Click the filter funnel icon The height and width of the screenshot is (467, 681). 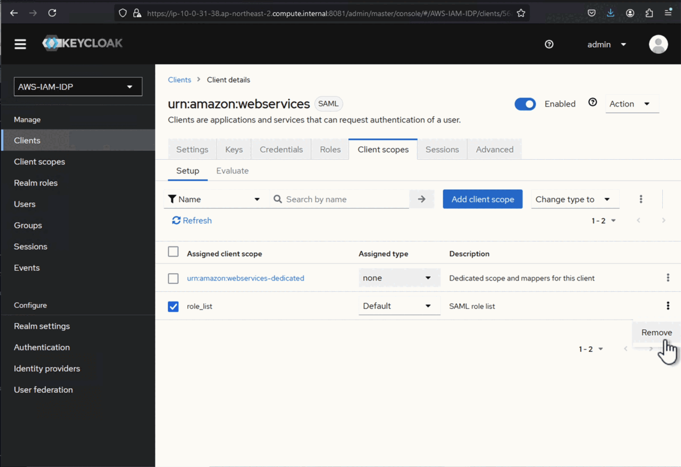pyautogui.click(x=172, y=199)
